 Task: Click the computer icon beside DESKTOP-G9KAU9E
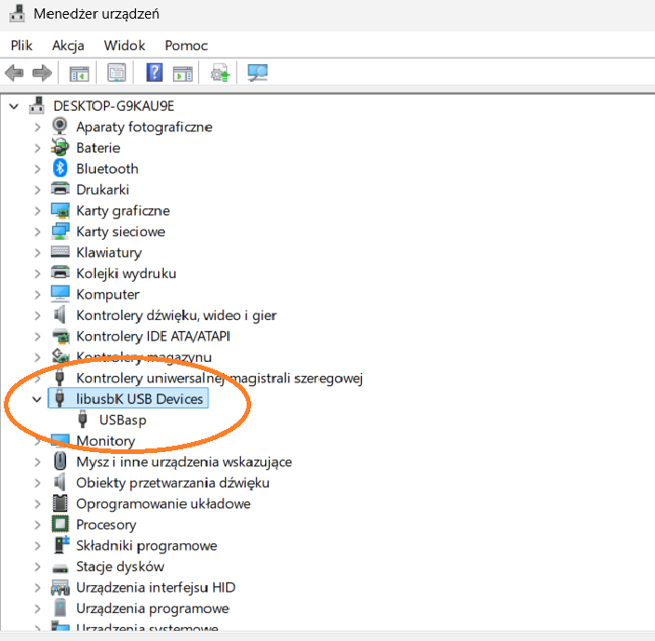tap(37, 106)
